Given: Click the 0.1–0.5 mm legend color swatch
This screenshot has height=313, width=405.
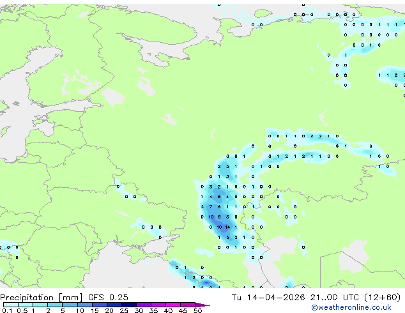Looking at the screenshot, I should pos(11,305).
